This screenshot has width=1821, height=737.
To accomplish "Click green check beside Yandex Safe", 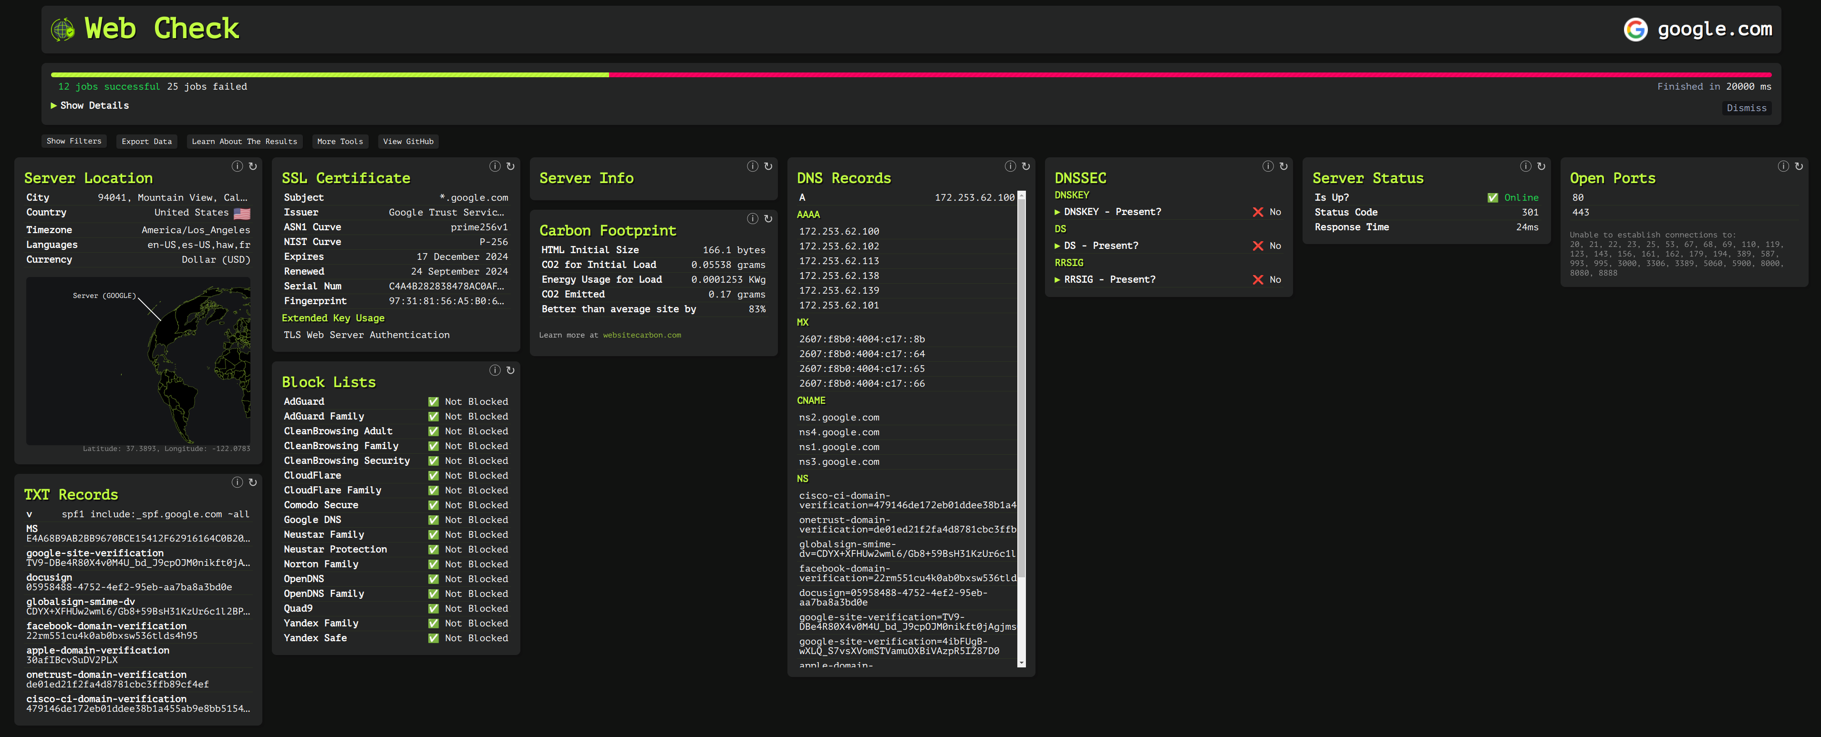I will coord(434,638).
